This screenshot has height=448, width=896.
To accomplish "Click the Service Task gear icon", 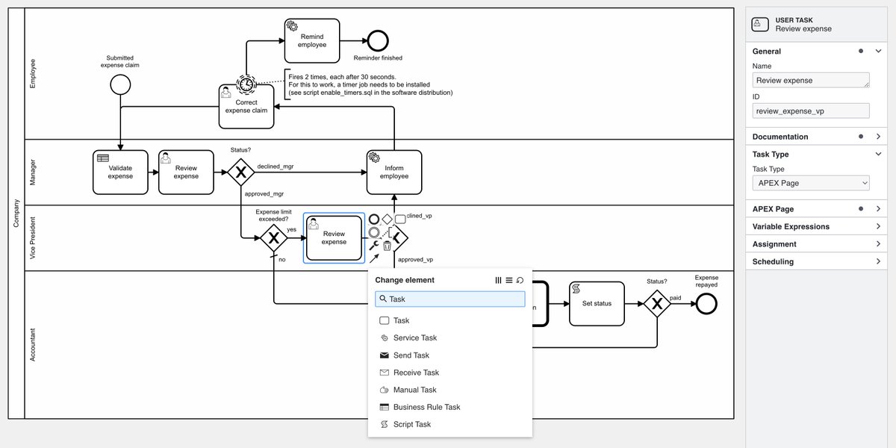I will pyautogui.click(x=384, y=338).
